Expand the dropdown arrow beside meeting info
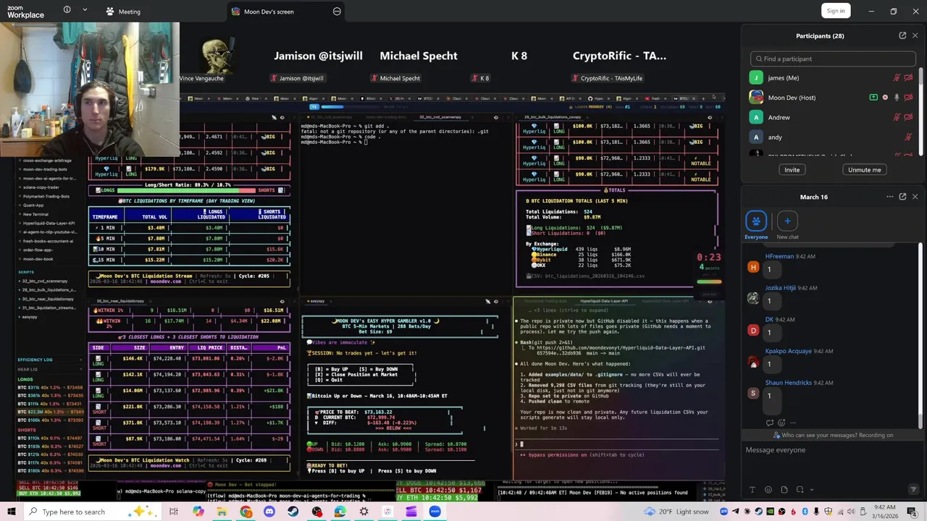This screenshot has height=521, width=927. click(85, 10)
